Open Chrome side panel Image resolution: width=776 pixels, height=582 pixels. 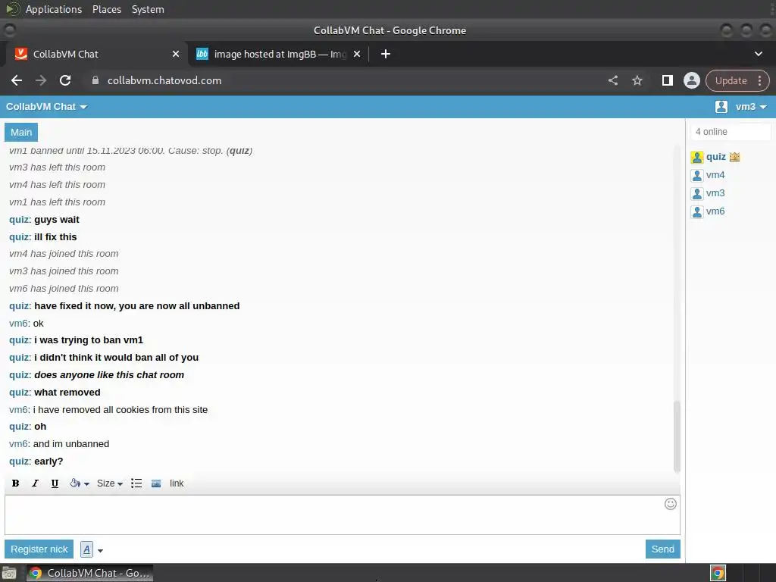coord(667,80)
